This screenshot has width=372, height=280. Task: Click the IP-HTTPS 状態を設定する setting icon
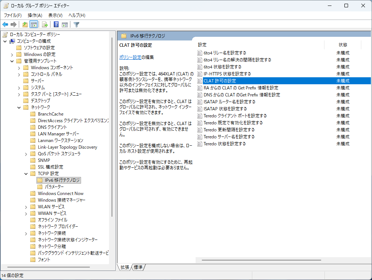(200, 74)
